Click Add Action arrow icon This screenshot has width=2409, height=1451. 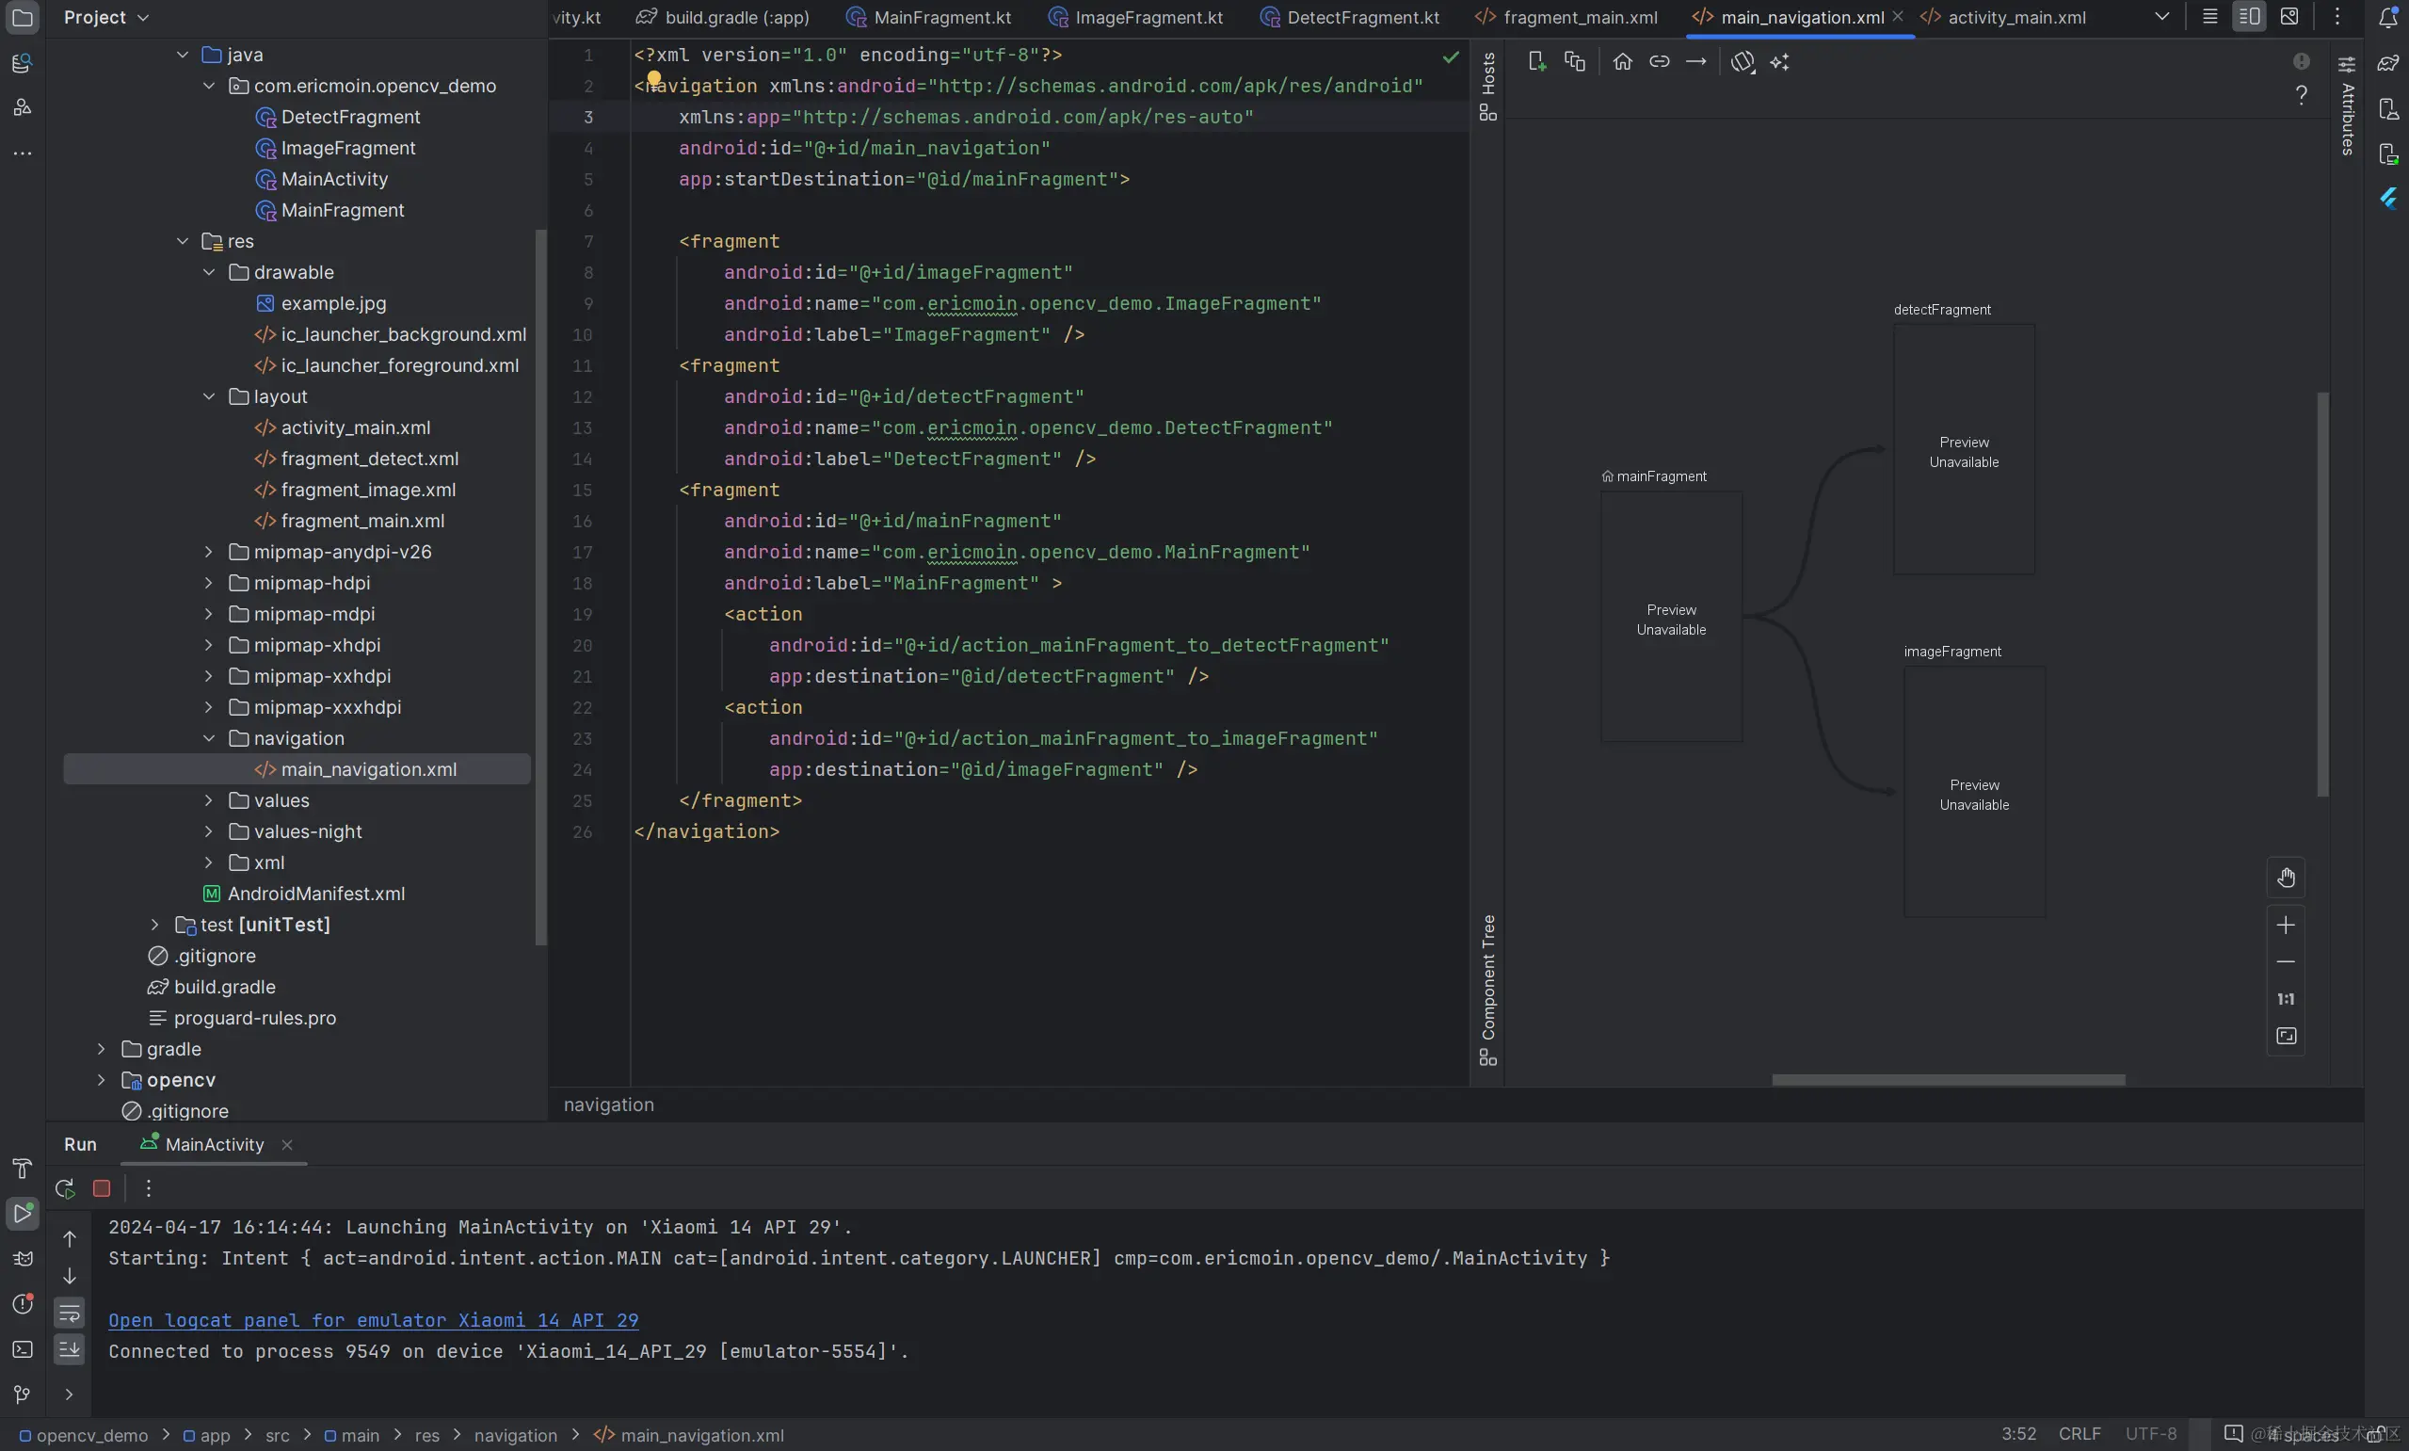coord(1696,61)
